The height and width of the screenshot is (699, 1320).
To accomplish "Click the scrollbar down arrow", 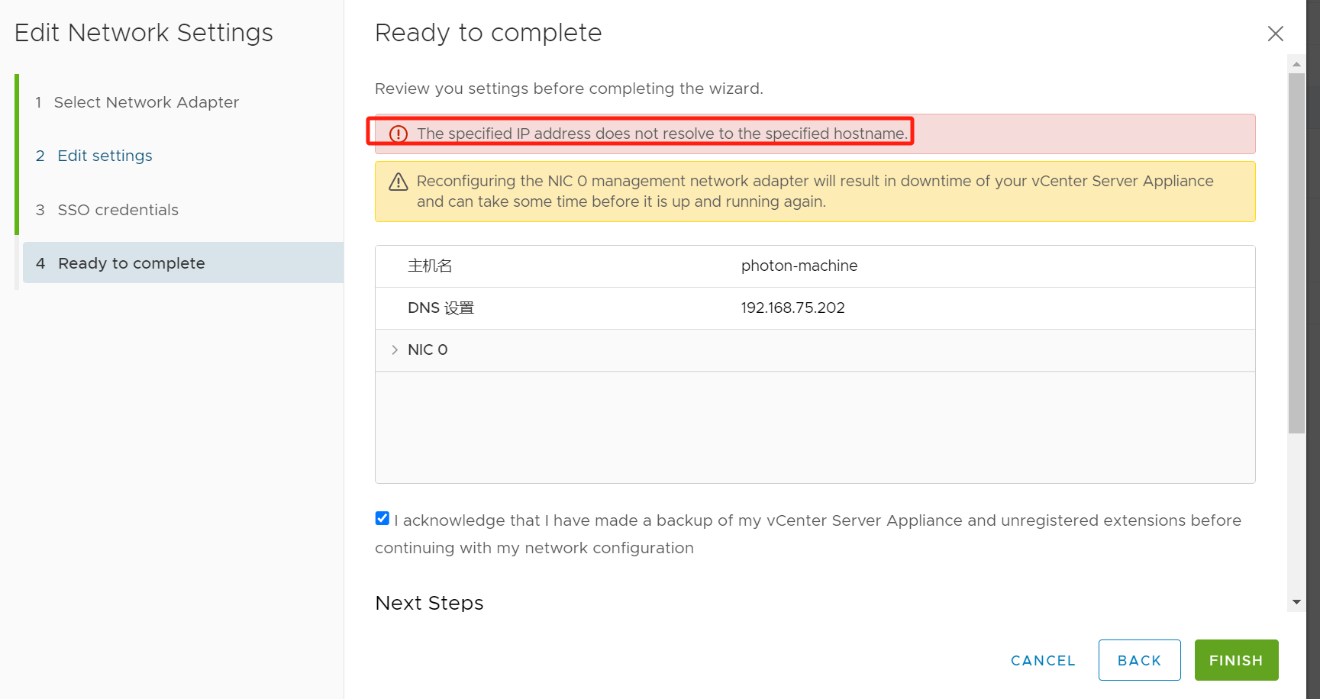I will pyautogui.click(x=1296, y=602).
